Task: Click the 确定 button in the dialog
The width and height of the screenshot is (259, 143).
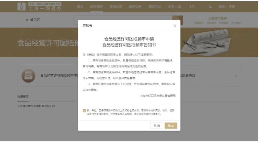Action: tap(171, 125)
